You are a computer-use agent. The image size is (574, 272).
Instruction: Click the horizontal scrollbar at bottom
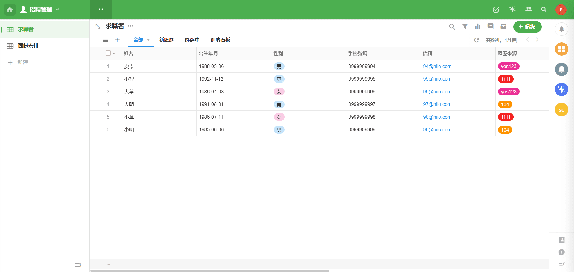[x=210, y=271]
